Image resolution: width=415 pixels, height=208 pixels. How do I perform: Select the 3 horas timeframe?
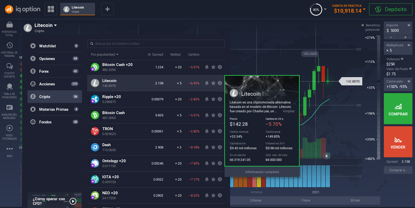click(x=256, y=200)
